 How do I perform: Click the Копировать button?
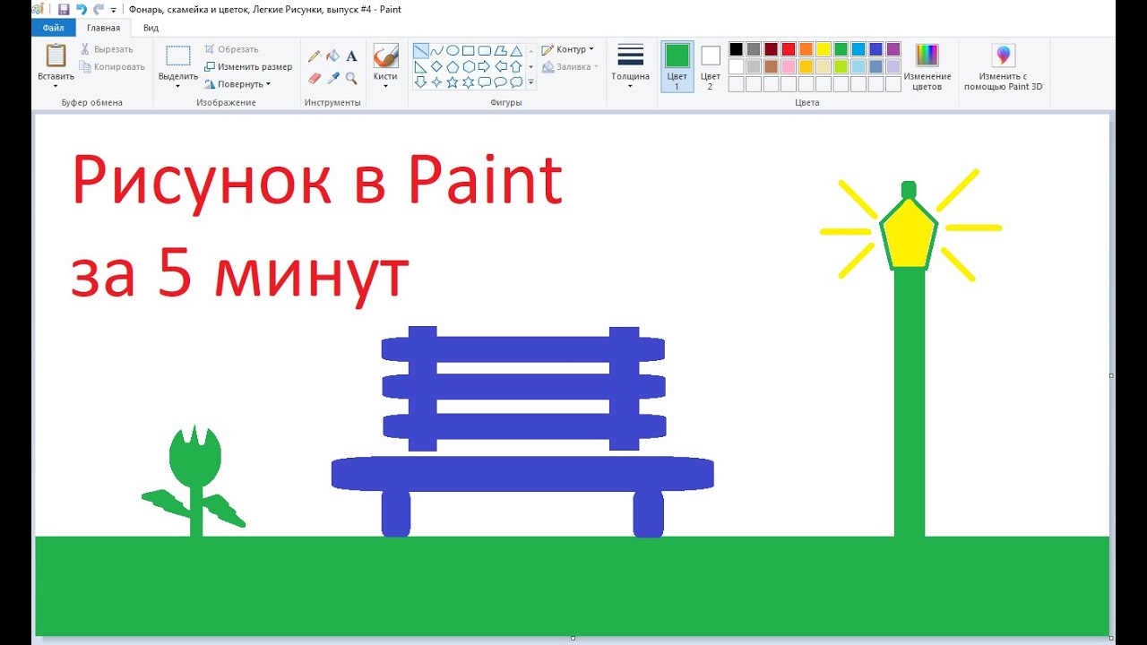click(x=112, y=66)
